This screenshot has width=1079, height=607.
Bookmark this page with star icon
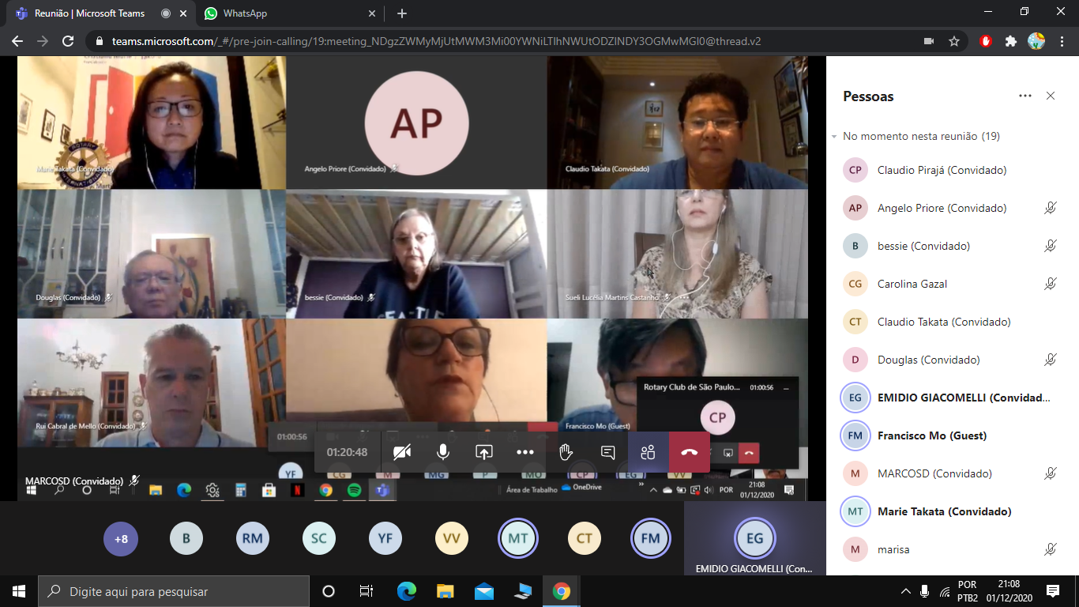[x=954, y=41]
